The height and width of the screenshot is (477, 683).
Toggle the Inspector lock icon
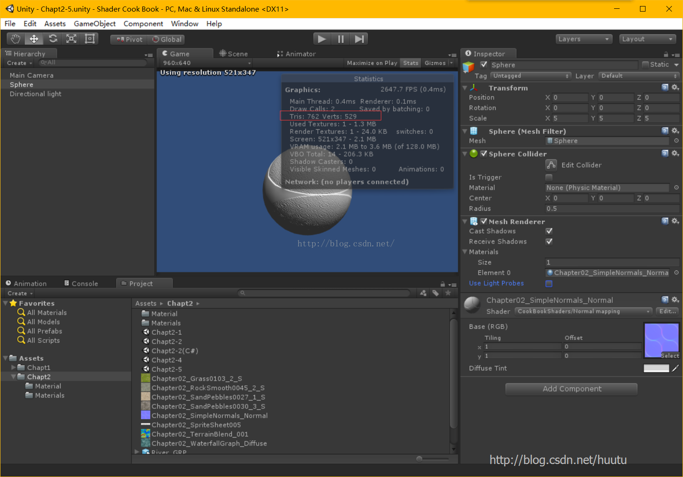(666, 54)
